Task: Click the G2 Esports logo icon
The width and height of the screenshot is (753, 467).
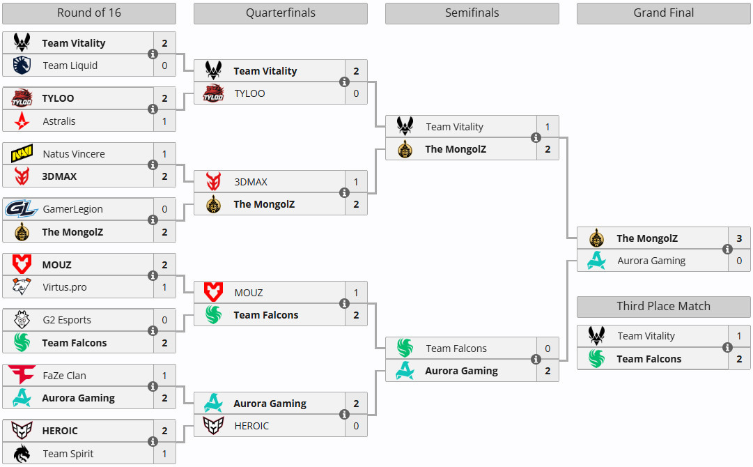Action: click(x=22, y=320)
